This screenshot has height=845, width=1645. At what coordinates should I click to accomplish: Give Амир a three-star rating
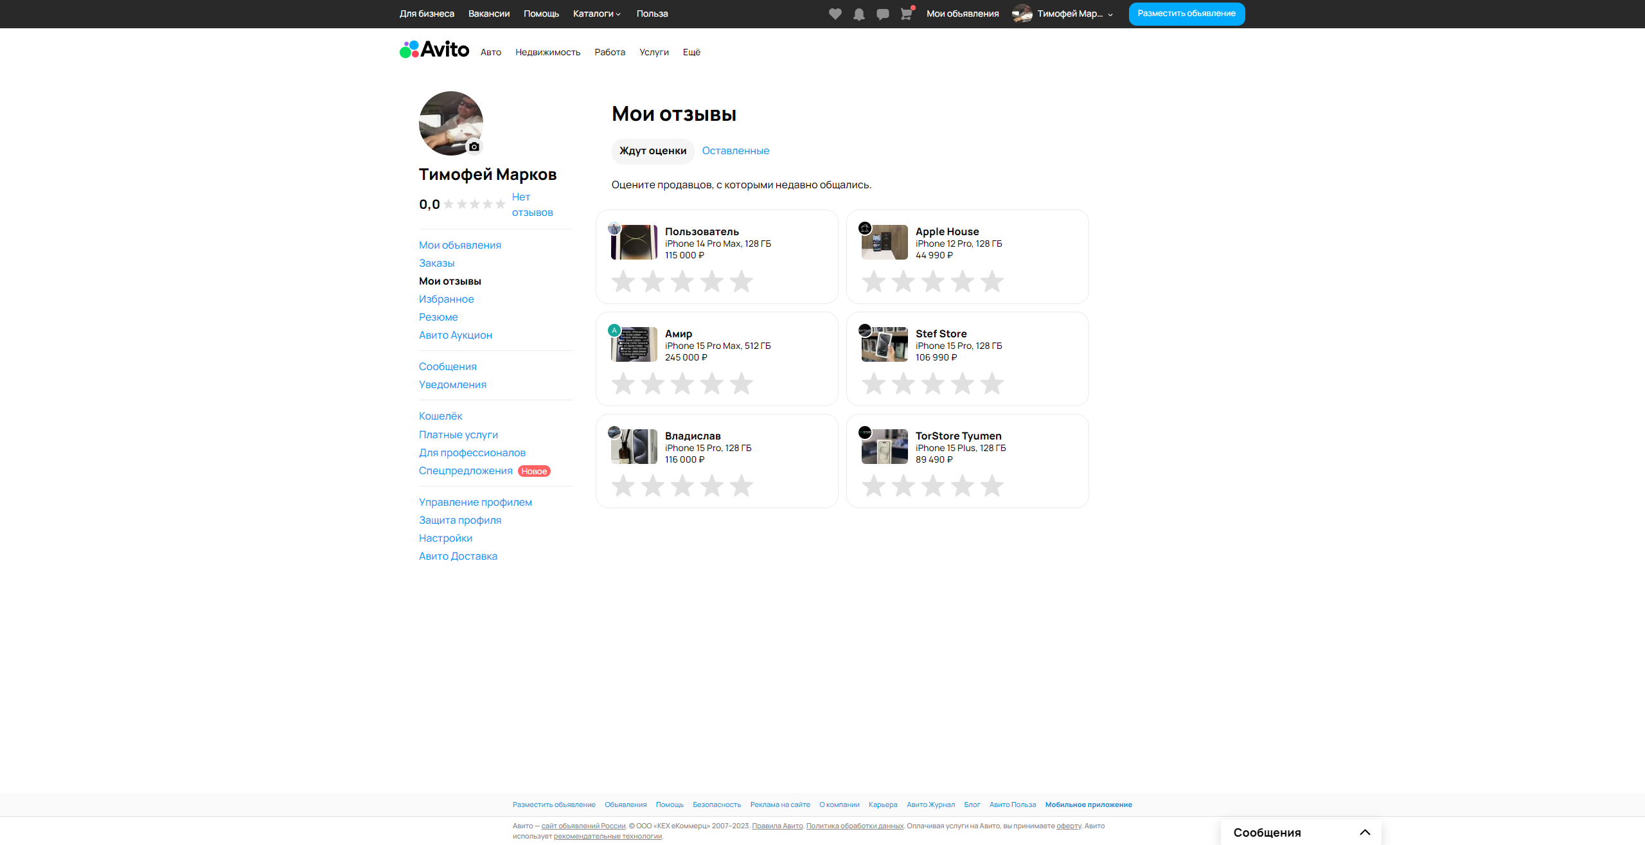682,384
